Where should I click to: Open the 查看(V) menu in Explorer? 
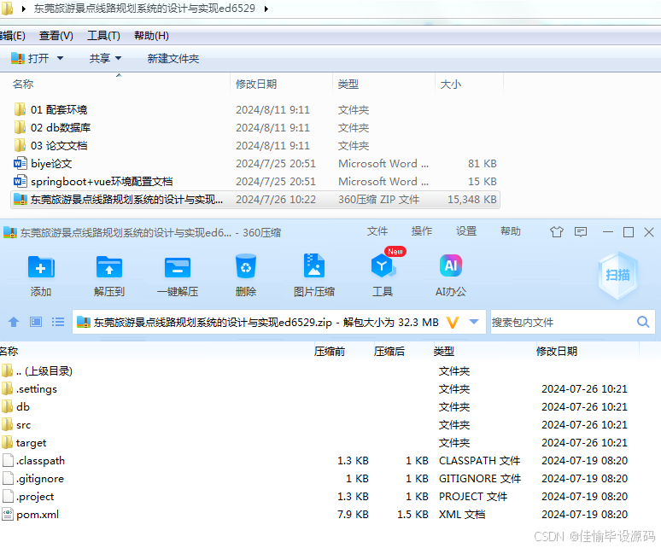pyautogui.click(x=56, y=36)
